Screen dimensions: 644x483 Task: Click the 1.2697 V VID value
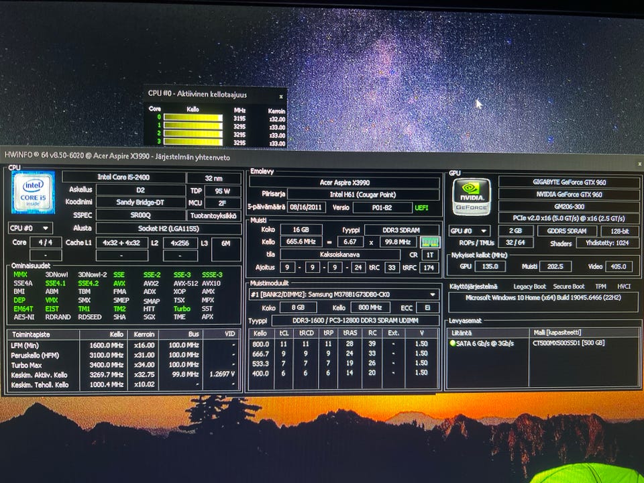pos(222,374)
